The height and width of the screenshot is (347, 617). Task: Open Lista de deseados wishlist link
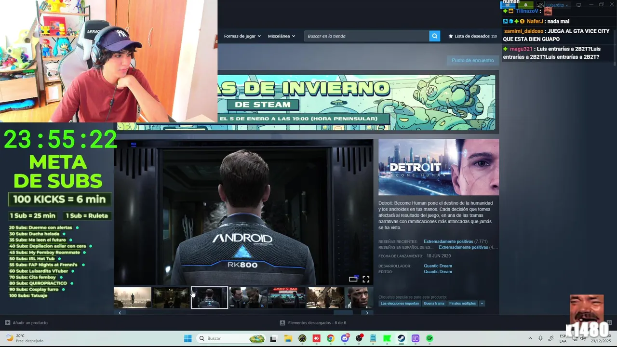(x=472, y=36)
